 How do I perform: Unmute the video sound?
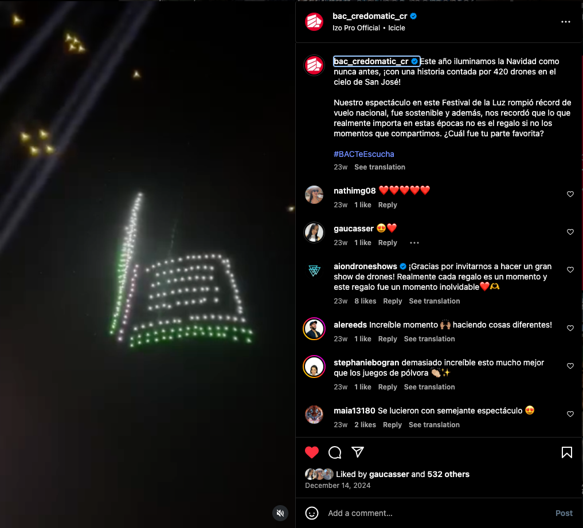(280, 513)
